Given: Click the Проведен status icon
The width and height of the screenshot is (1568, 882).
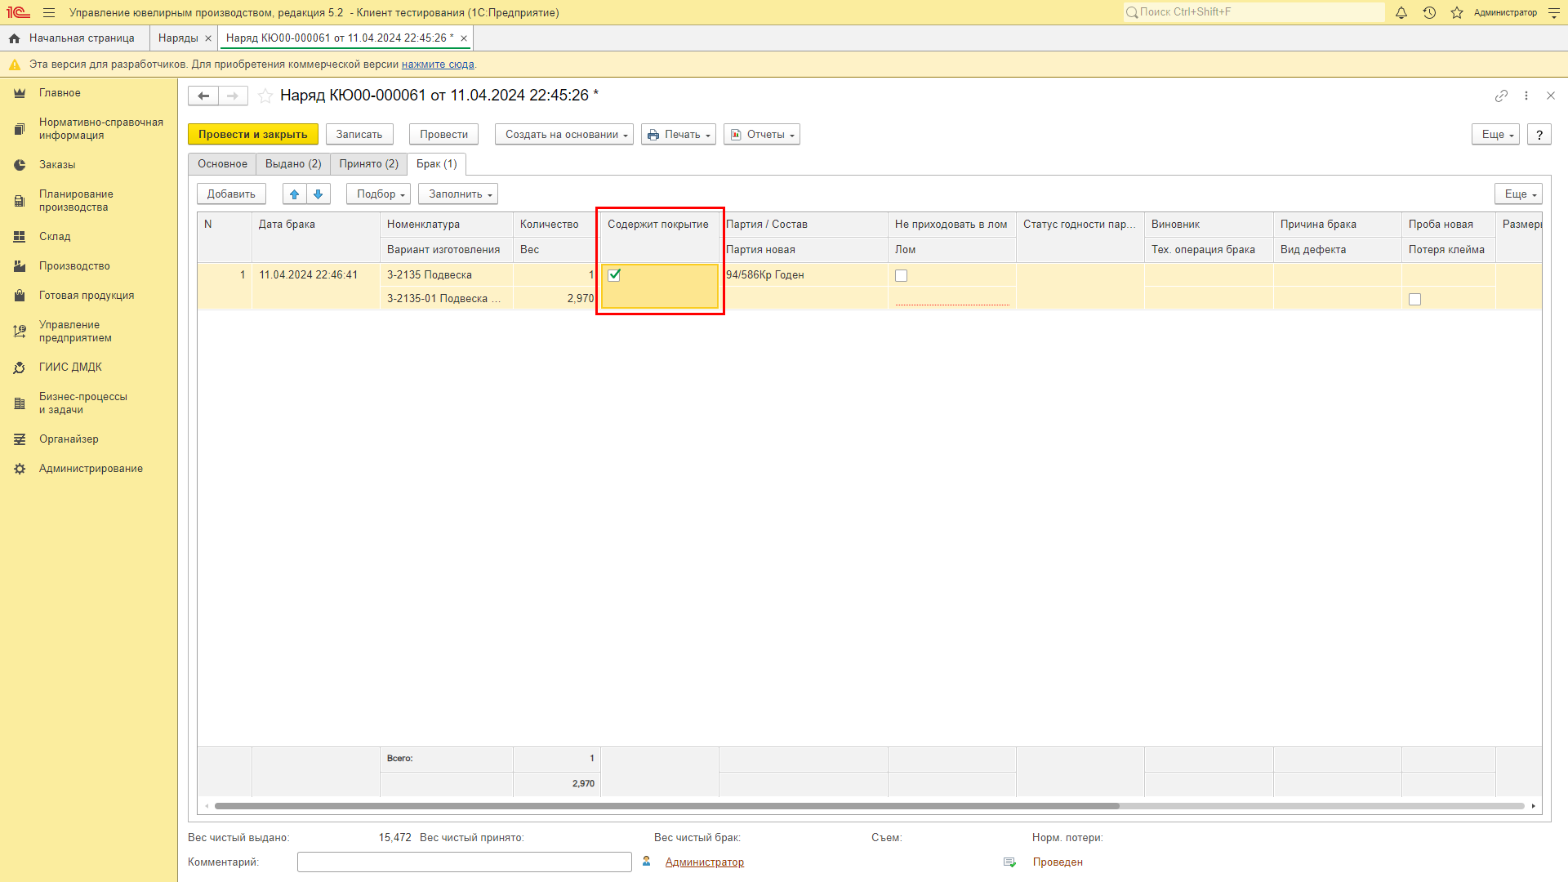Looking at the screenshot, I should click(1009, 862).
